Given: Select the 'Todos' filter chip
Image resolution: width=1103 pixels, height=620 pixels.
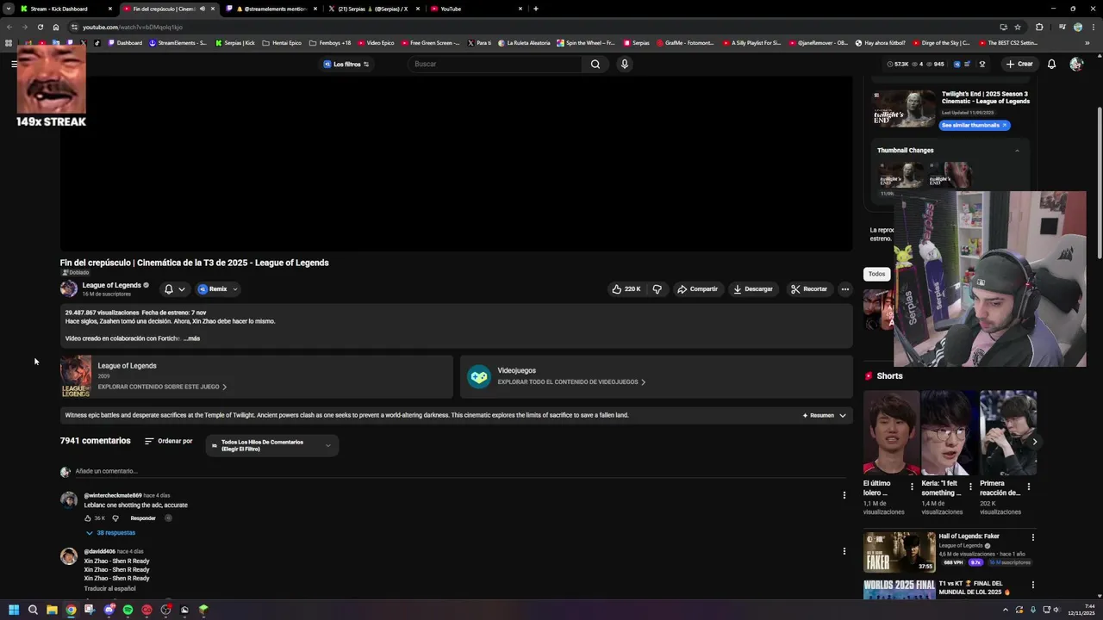Looking at the screenshot, I should (876, 274).
